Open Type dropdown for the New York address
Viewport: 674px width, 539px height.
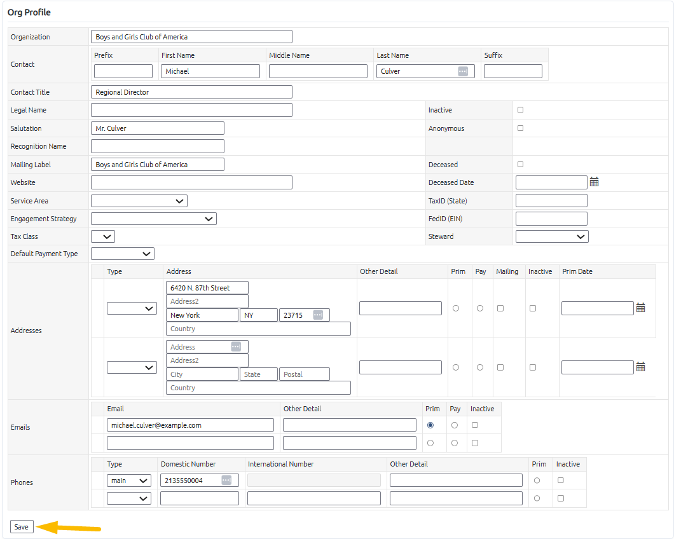pyautogui.click(x=132, y=308)
